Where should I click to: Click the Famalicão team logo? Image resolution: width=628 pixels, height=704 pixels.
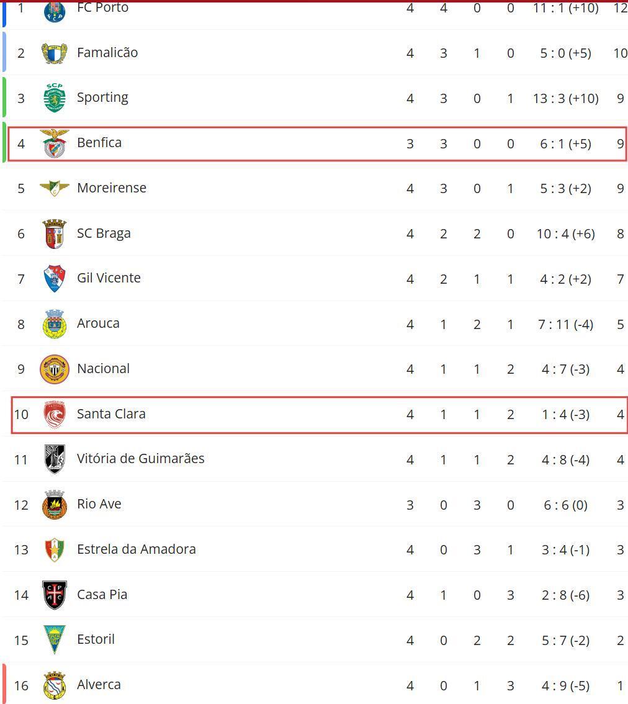point(55,53)
